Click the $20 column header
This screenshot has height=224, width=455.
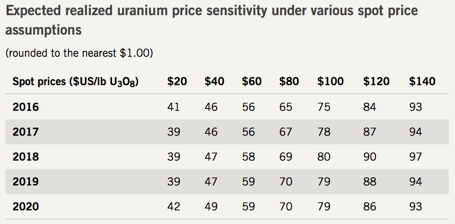[x=177, y=81]
